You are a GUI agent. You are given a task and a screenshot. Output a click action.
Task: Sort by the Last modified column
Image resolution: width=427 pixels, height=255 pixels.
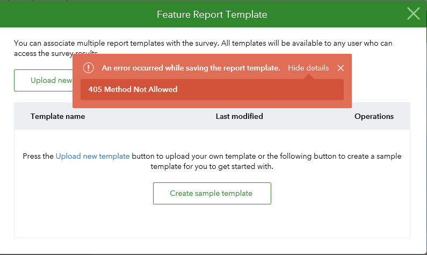(239, 116)
